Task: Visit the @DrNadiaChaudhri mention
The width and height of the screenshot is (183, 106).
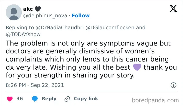Action: [x=60, y=28]
